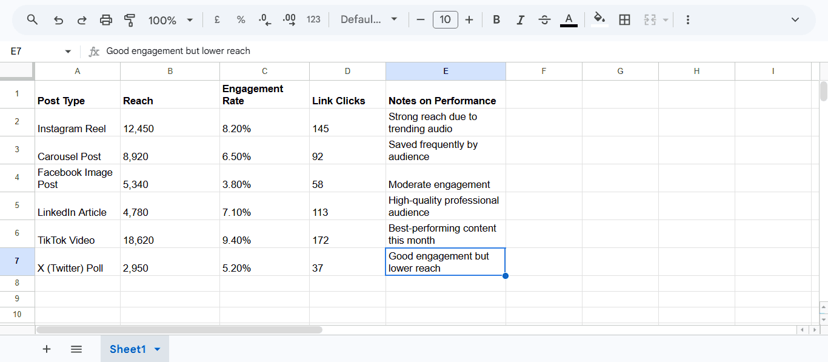Viewport: 828px width, 362px height.
Task: Click the merge cells icon
Action: point(650,20)
